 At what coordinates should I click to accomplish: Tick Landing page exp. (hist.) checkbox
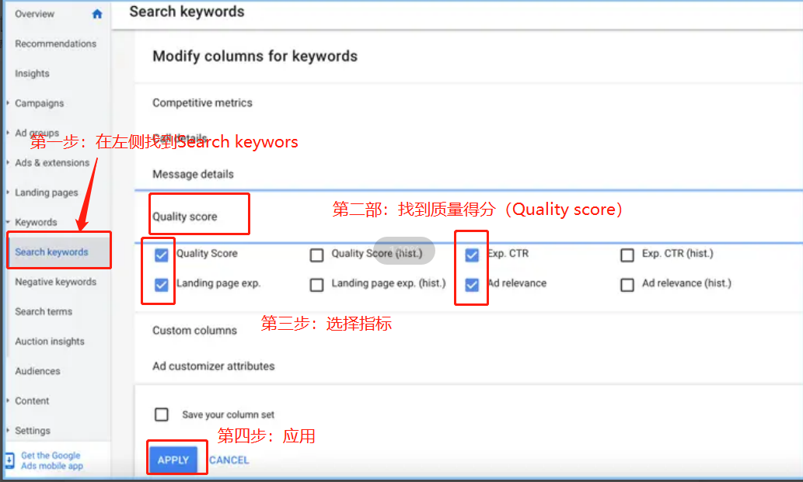(316, 285)
